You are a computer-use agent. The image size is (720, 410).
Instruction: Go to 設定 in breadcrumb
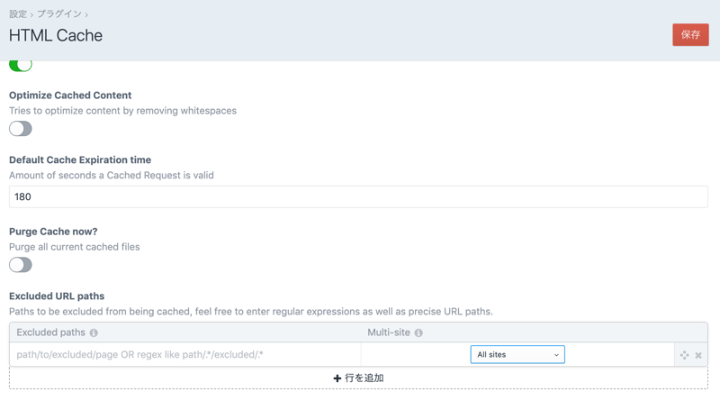coord(18,14)
